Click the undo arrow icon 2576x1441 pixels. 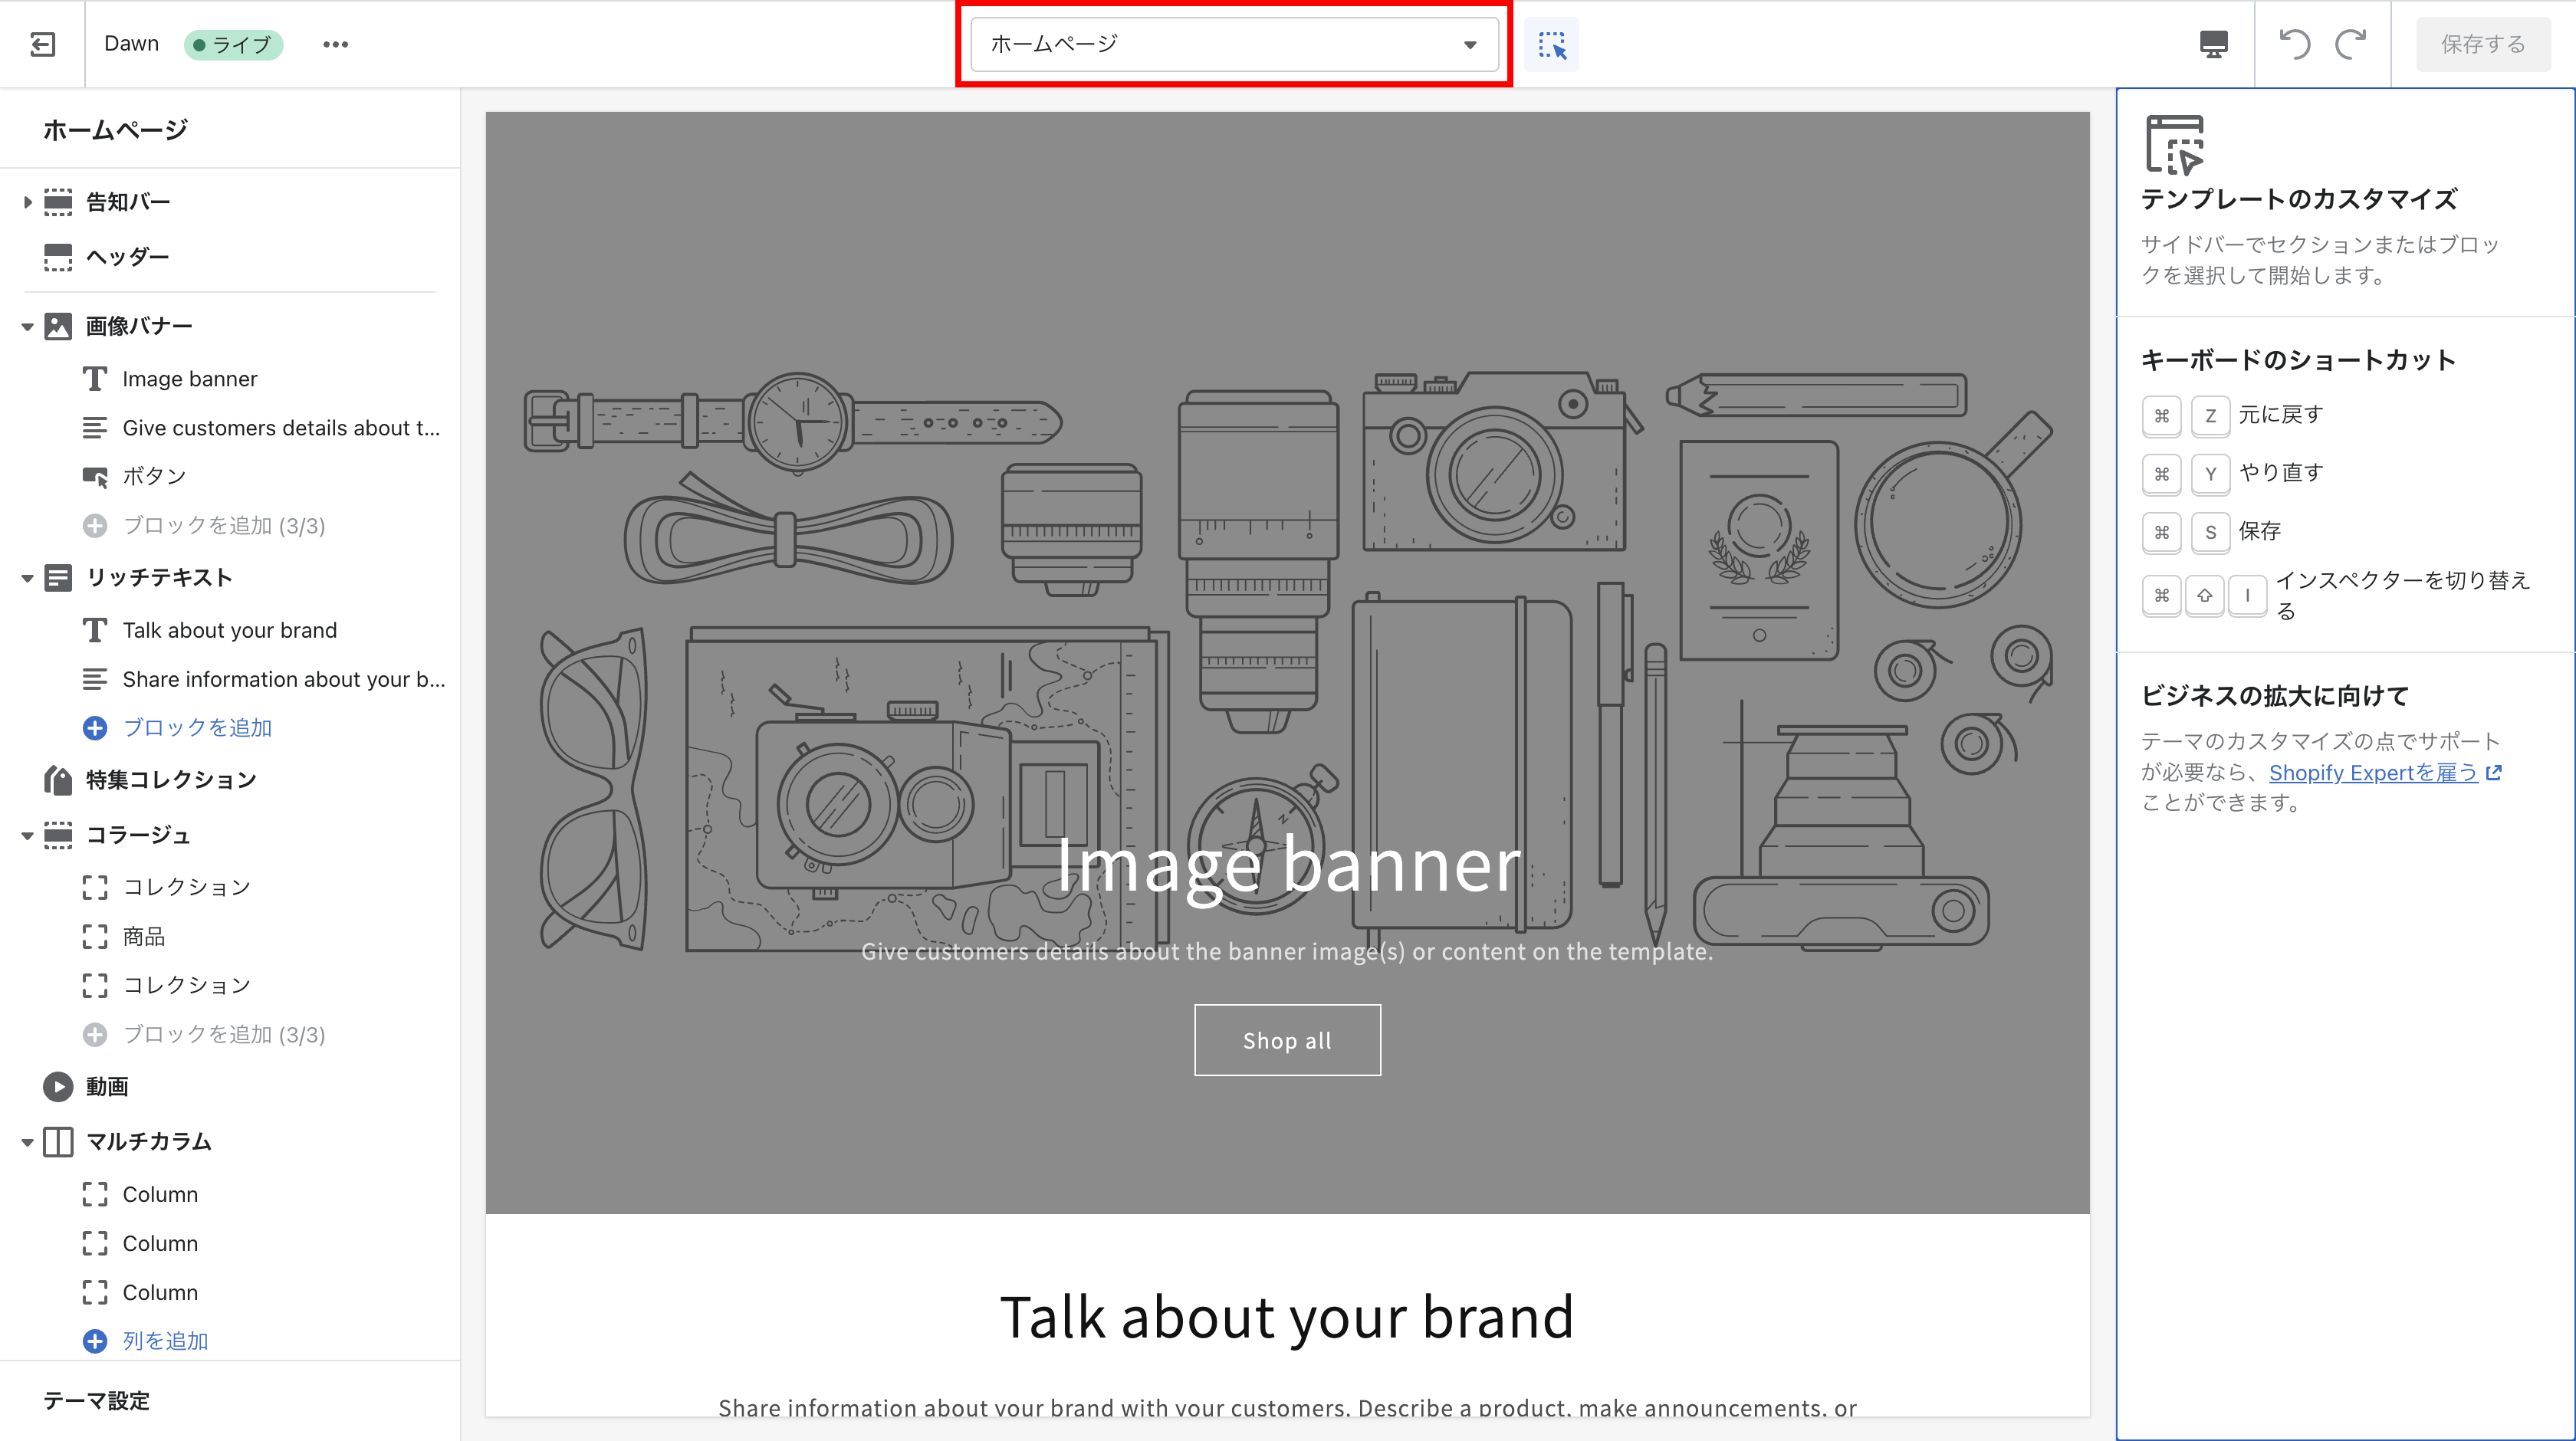(x=2294, y=44)
